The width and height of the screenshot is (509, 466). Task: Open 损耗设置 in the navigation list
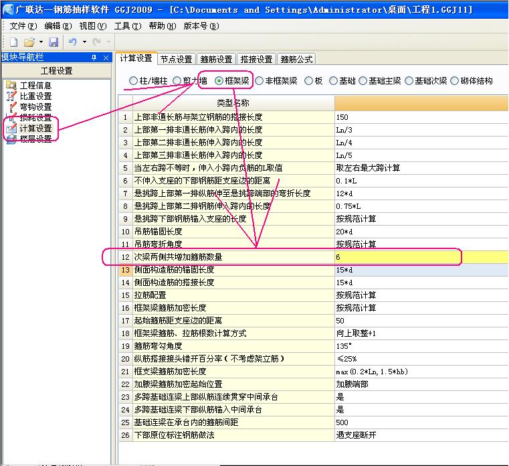click(35, 118)
